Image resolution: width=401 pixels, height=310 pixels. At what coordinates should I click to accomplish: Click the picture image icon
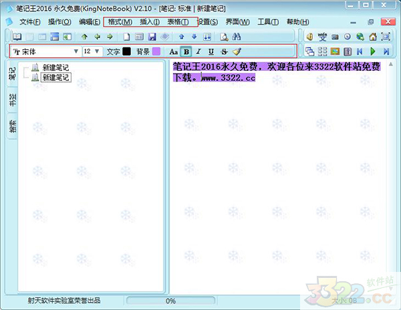(x=335, y=51)
